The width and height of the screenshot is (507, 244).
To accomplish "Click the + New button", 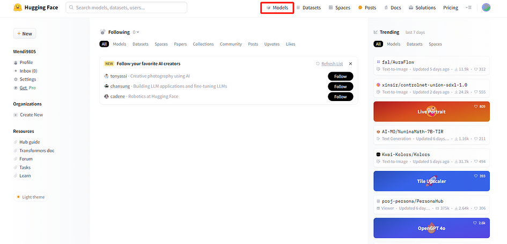I will pyautogui.click(x=25, y=34).
